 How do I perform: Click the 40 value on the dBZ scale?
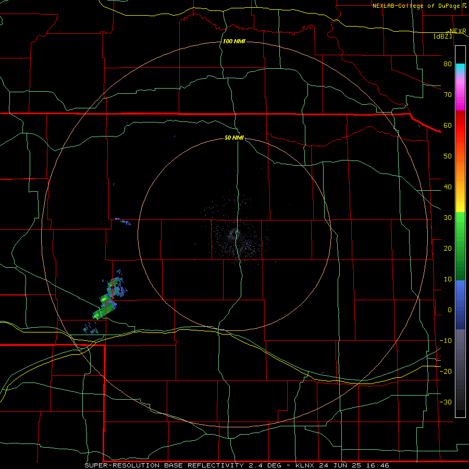point(448,187)
